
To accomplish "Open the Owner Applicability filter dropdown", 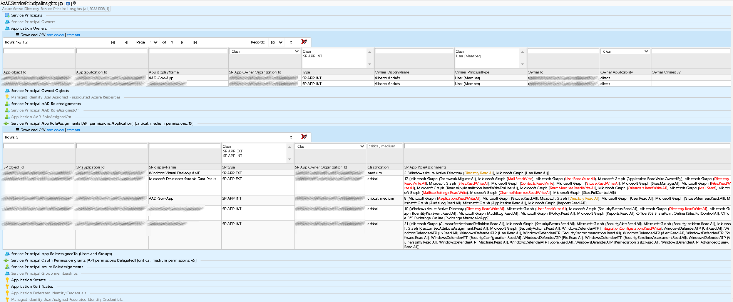I will 625,51.
